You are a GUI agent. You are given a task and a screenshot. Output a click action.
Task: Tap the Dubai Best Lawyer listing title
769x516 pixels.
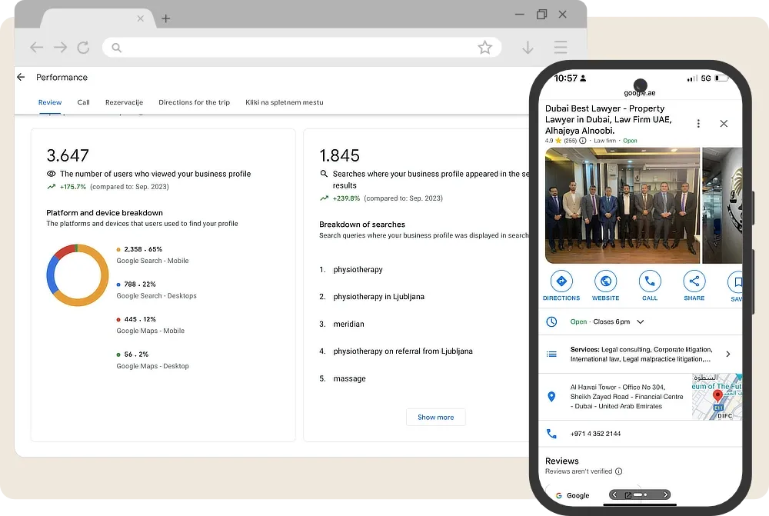click(x=608, y=120)
